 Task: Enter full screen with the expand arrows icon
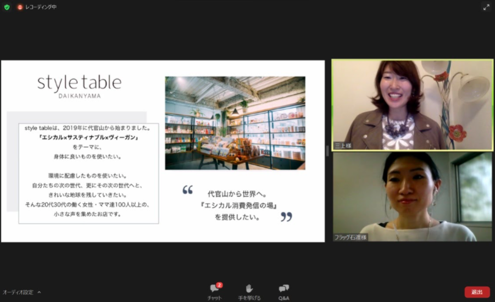click(x=486, y=7)
